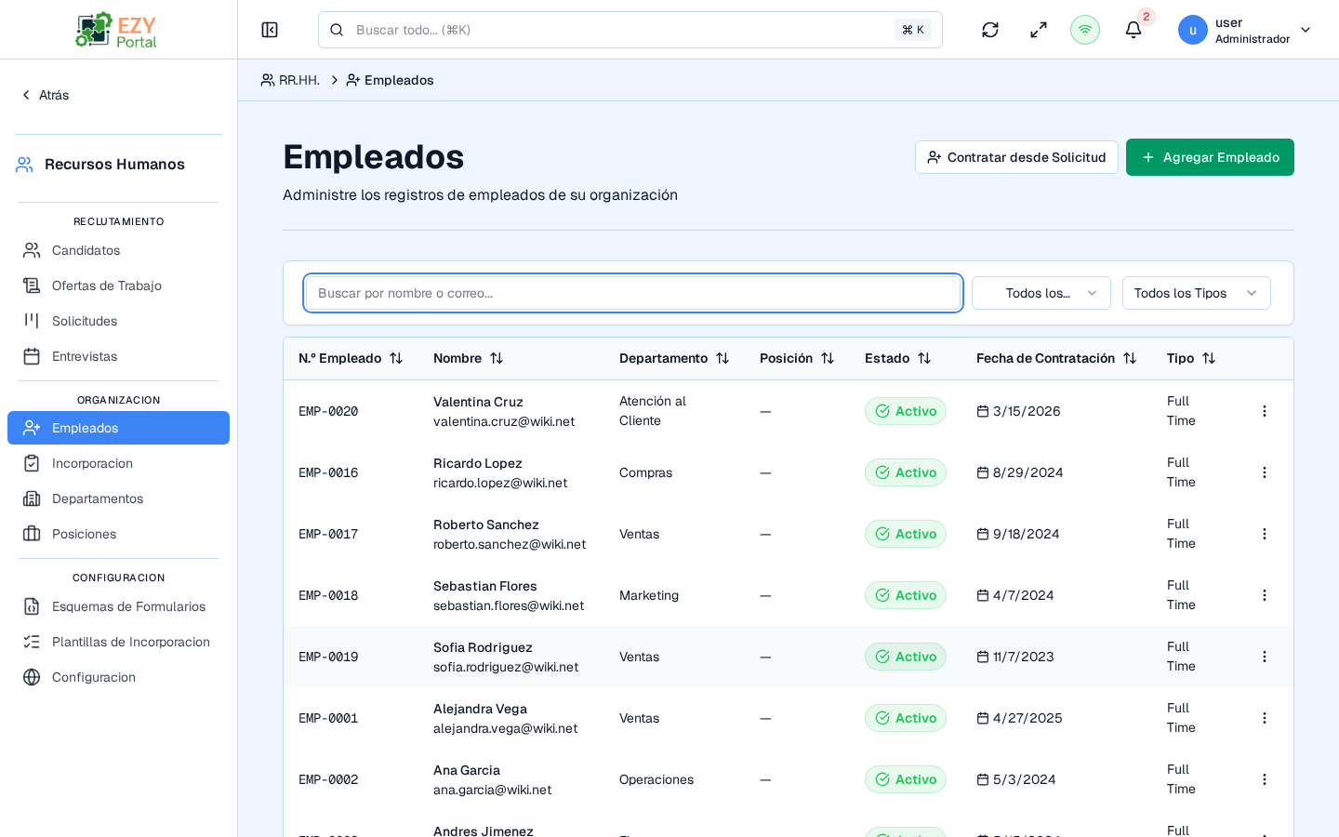The width and height of the screenshot is (1339, 837).
Task: Select Empleados in sidebar
Action: click(118, 428)
